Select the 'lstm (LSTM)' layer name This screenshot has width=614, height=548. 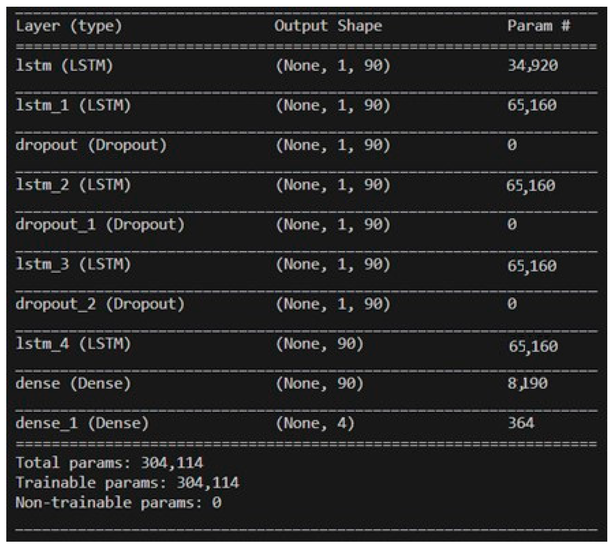[64, 66]
